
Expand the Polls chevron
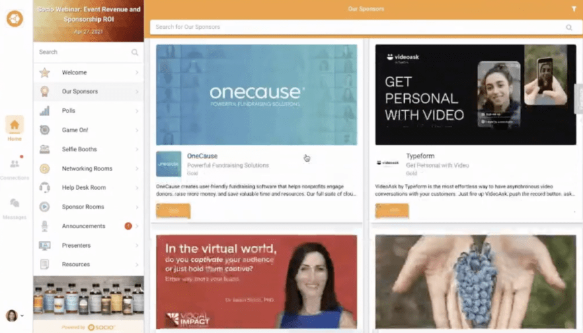(x=137, y=111)
